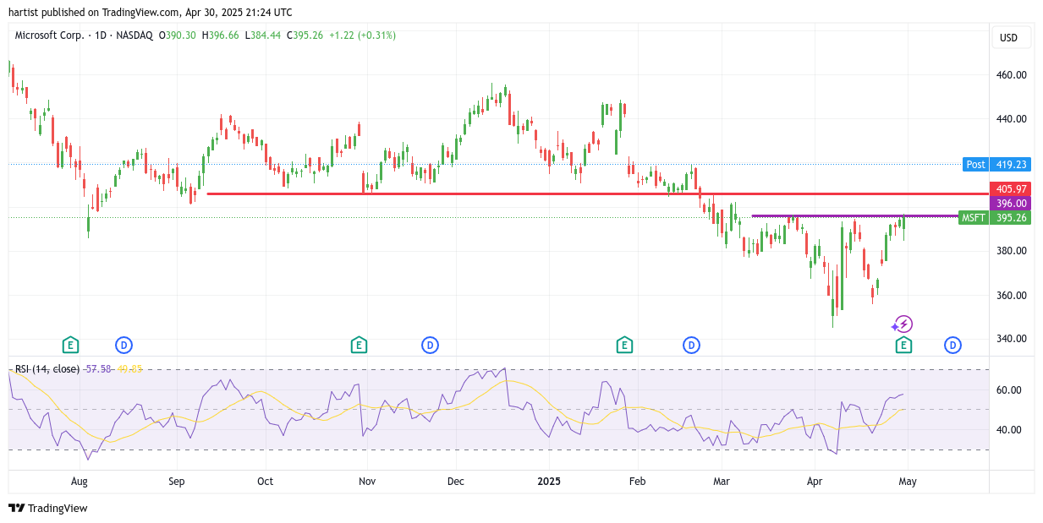Screen dimensions: 1043x523
Task: Open the USD currency selector
Action: tap(1012, 37)
